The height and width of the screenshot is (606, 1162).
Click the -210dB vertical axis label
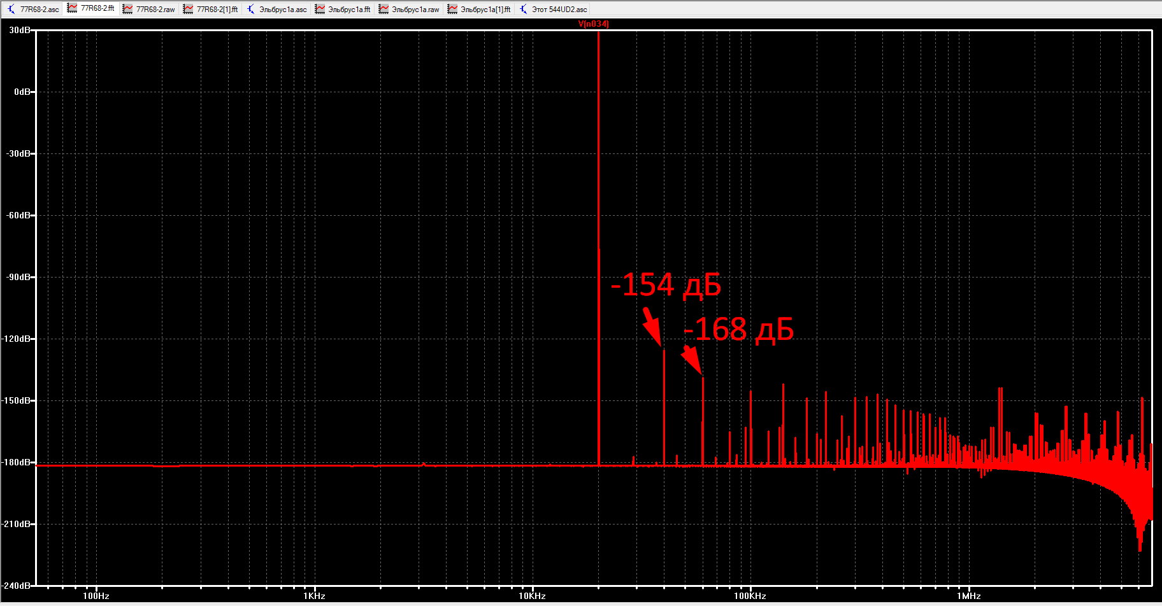[17, 524]
